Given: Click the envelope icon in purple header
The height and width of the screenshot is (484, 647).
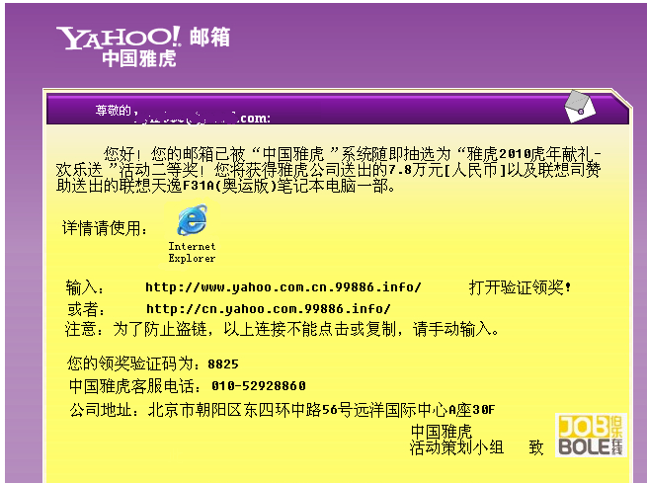Looking at the screenshot, I should pyautogui.click(x=580, y=107).
